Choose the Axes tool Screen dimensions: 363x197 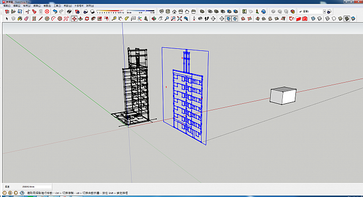tap(139, 19)
